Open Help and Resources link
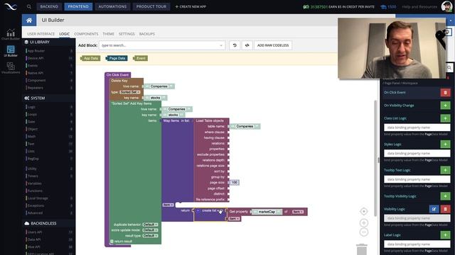Screen dimensions: 455x255 (419, 6)
